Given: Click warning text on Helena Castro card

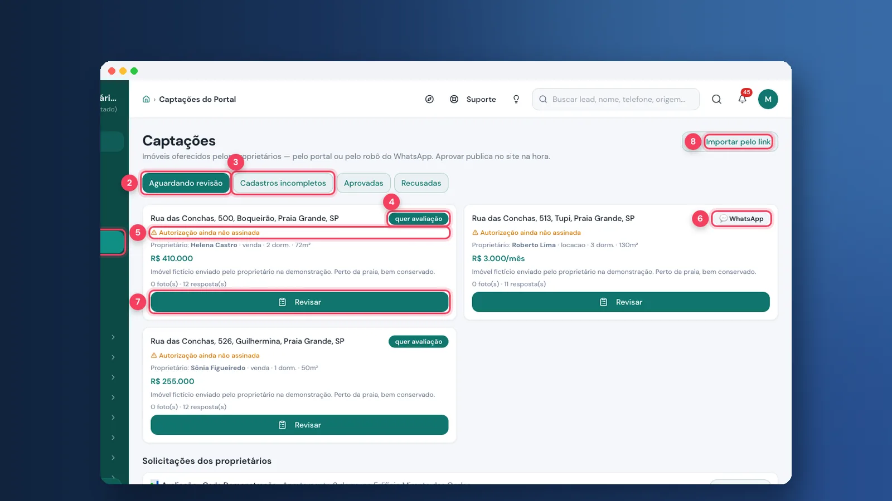Looking at the screenshot, I should pos(205,233).
